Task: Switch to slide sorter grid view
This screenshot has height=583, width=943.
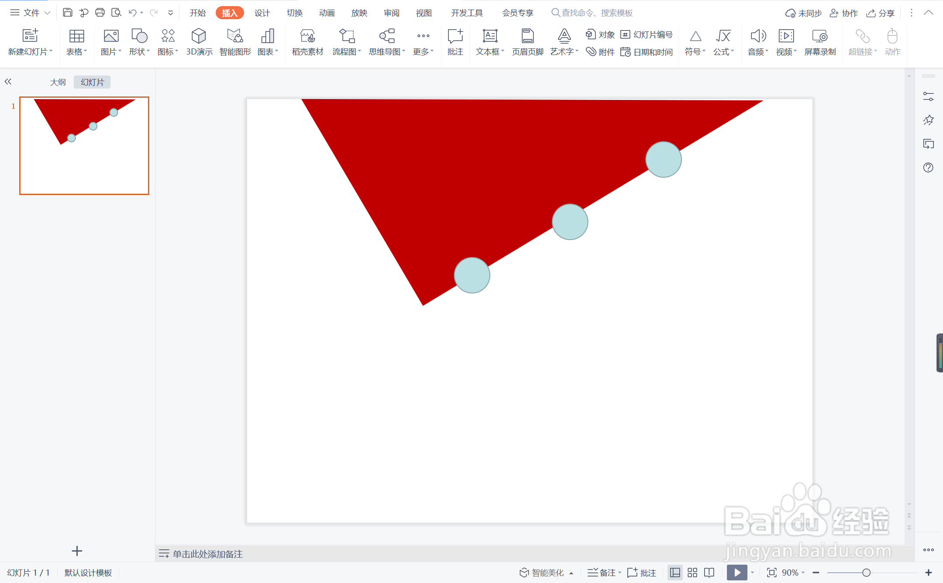Action: [x=692, y=573]
